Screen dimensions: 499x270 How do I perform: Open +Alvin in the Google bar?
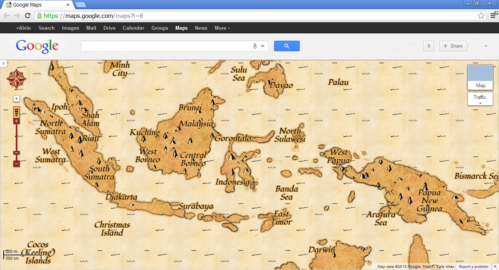23,28
